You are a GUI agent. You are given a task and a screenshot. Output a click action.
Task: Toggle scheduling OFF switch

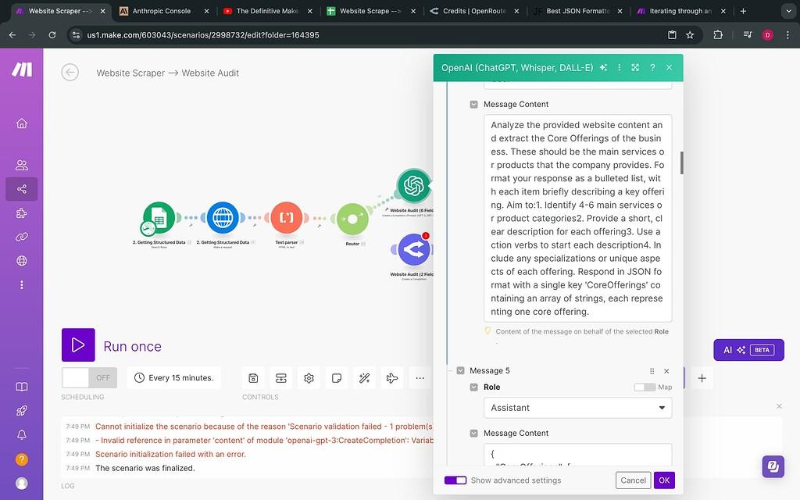[89, 377]
